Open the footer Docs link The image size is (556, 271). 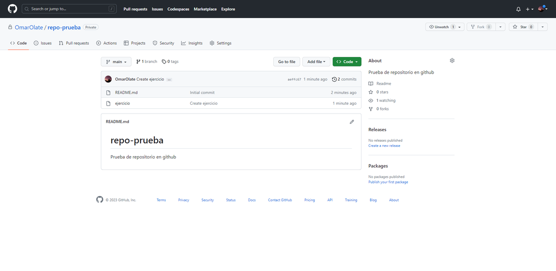click(252, 200)
